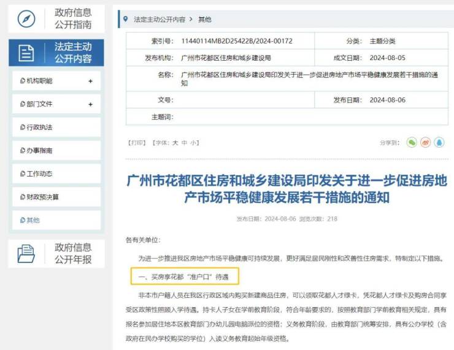Click the 名称 field label
Screen dimensions: 454x350
165,75
